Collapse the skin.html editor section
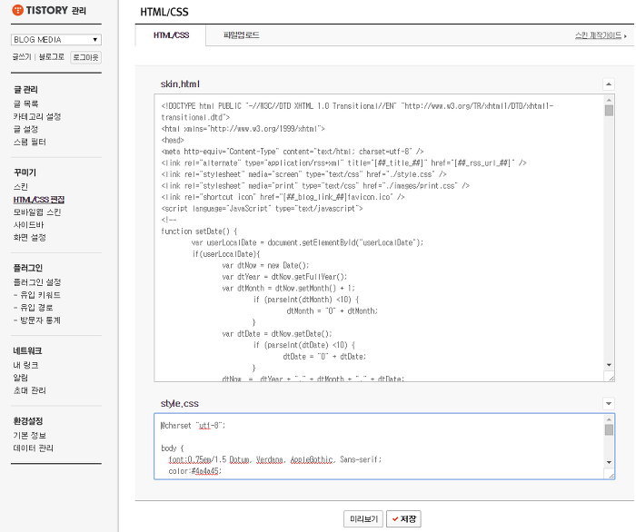Viewport: 636px width, 532px height. (609, 84)
